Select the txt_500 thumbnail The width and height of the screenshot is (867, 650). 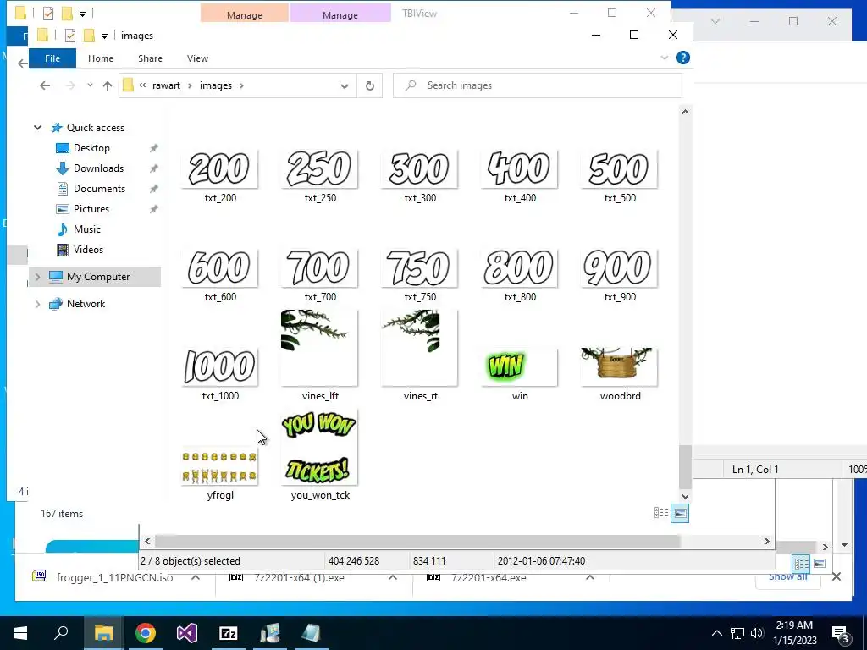pyautogui.click(x=620, y=169)
